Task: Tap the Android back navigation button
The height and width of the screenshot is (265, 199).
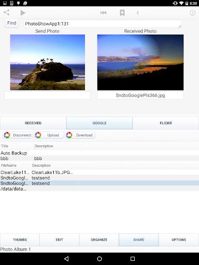Action: pyautogui.click(x=66, y=259)
